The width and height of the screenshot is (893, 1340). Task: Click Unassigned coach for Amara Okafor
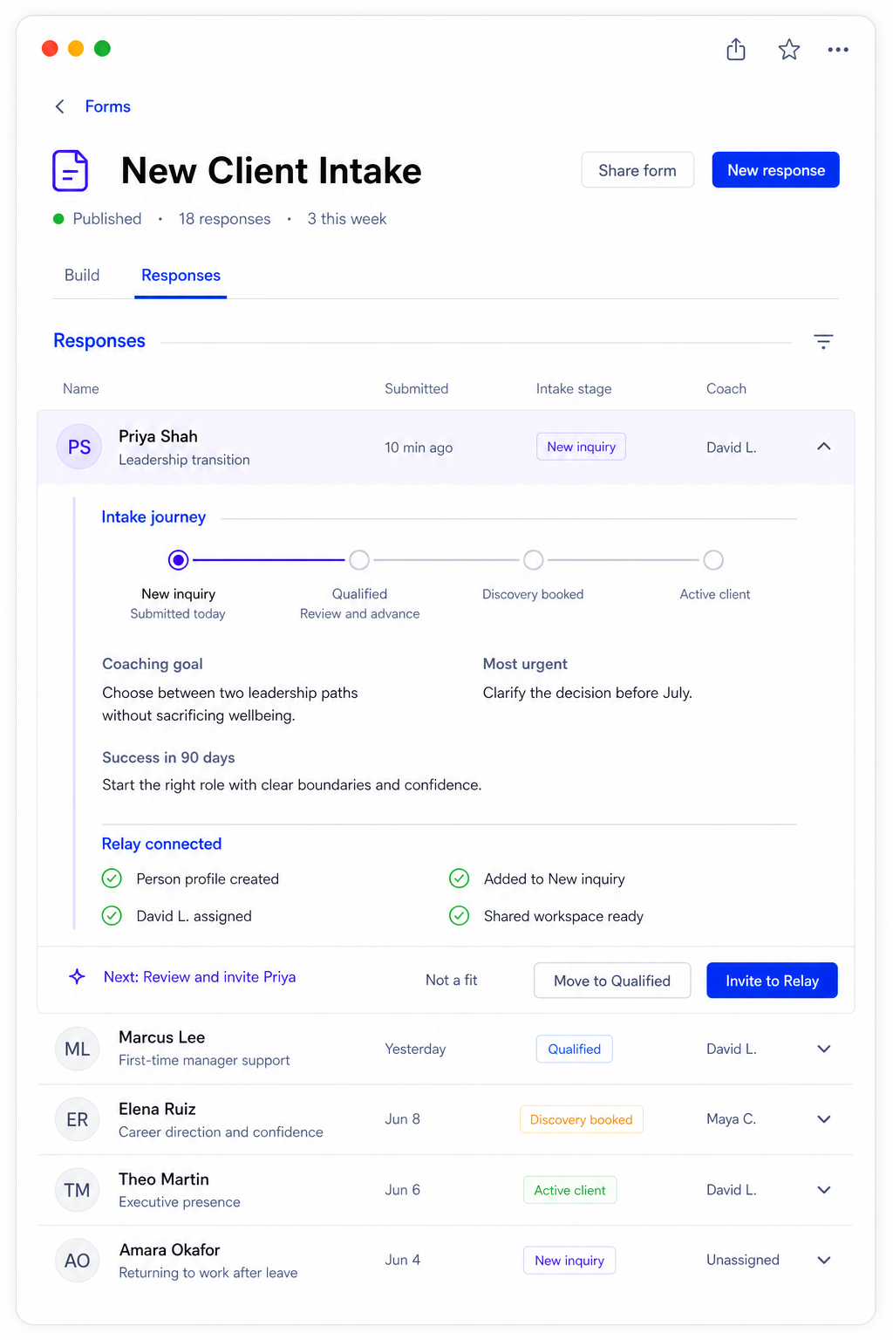point(743,1260)
